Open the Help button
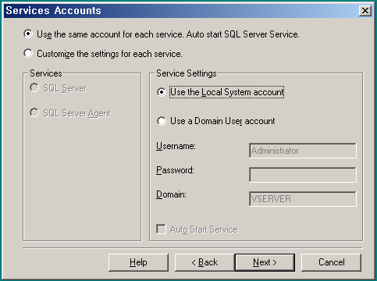Viewport: 377px width, 281px height. point(138,262)
